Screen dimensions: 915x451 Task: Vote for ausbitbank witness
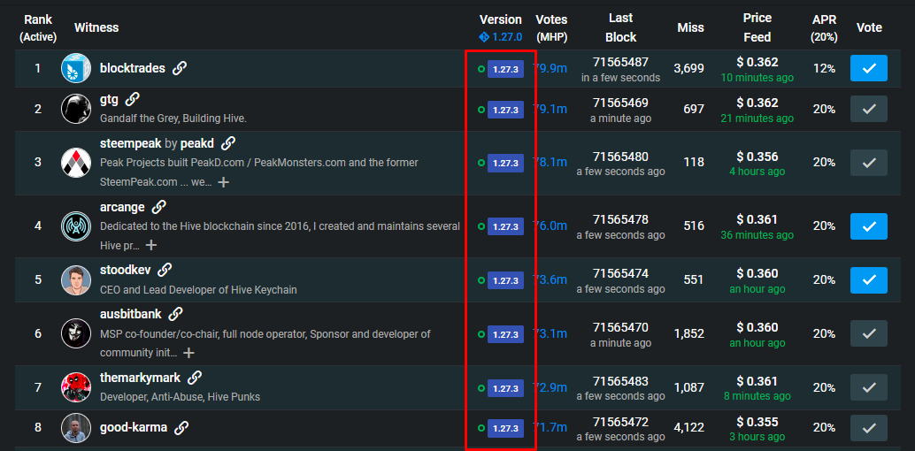point(869,333)
